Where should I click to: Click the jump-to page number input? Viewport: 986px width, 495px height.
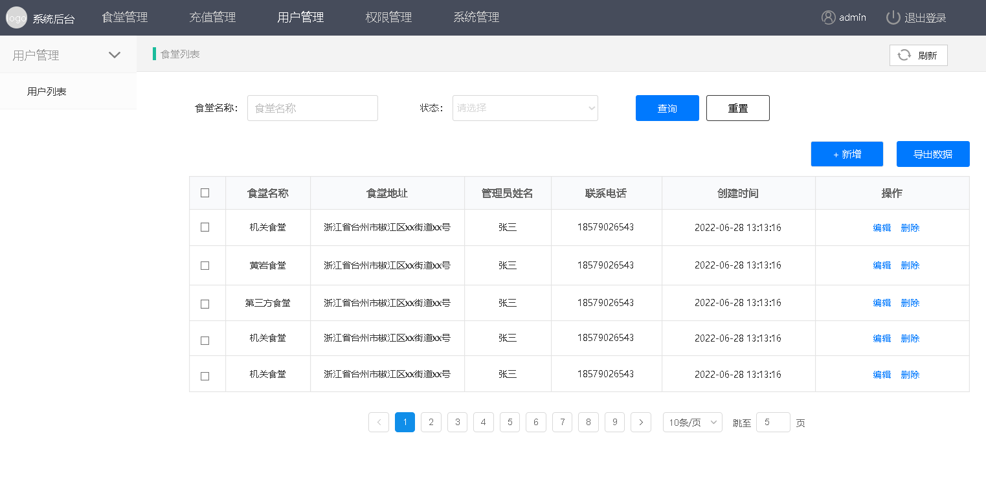pos(773,423)
